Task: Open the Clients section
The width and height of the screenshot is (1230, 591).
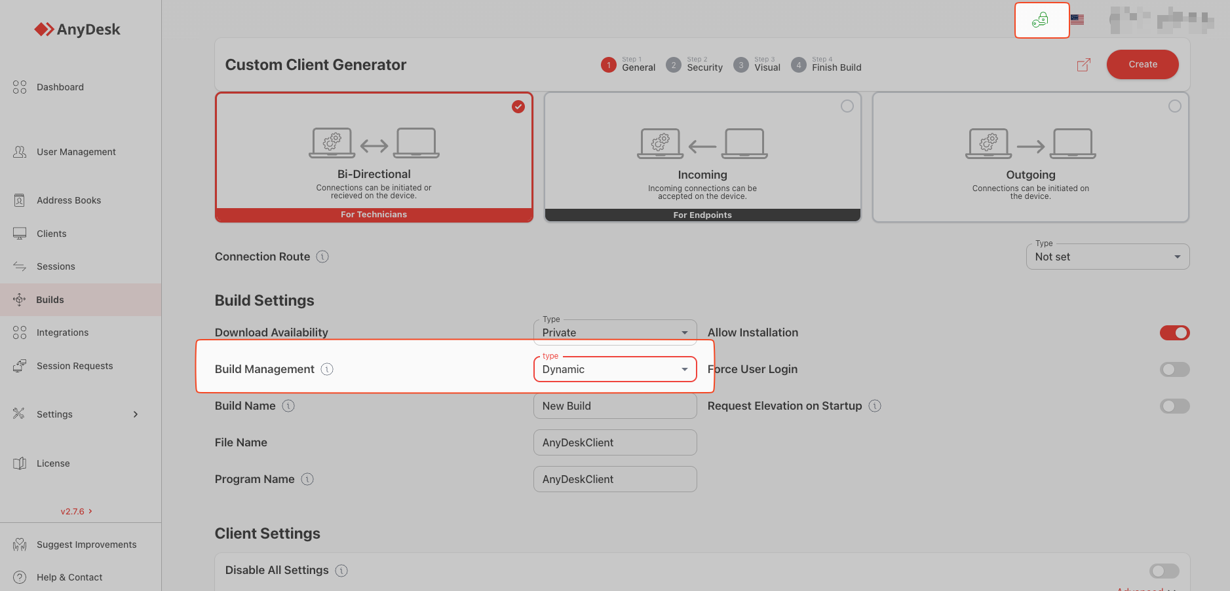Action: pyautogui.click(x=51, y=233)
